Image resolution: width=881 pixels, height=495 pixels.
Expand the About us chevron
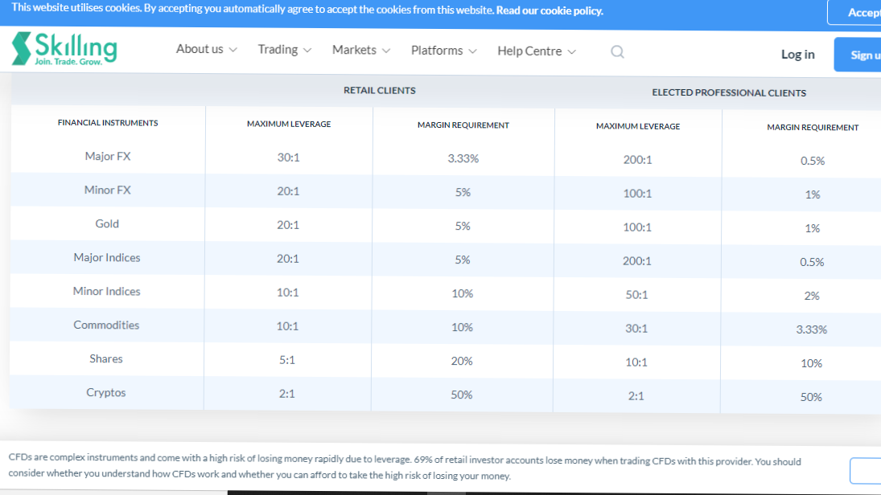coord(233,50)
